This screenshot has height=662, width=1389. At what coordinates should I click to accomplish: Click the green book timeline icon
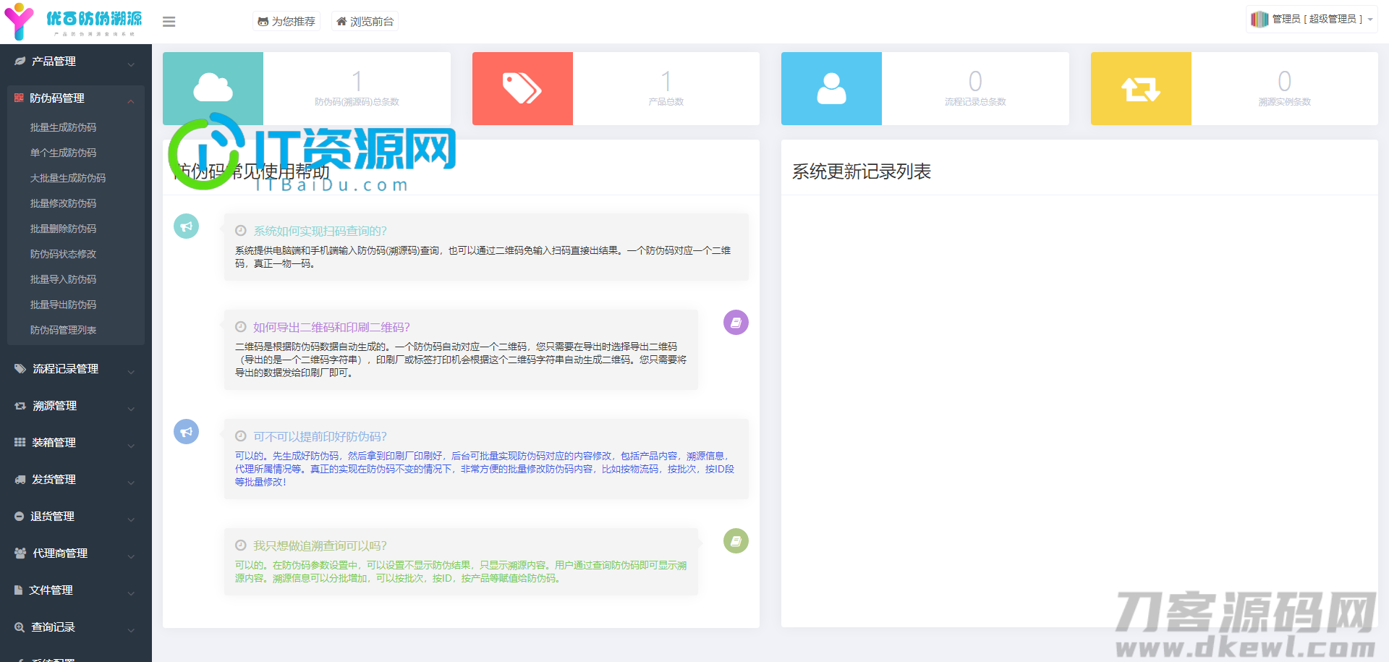click(736, 541)
